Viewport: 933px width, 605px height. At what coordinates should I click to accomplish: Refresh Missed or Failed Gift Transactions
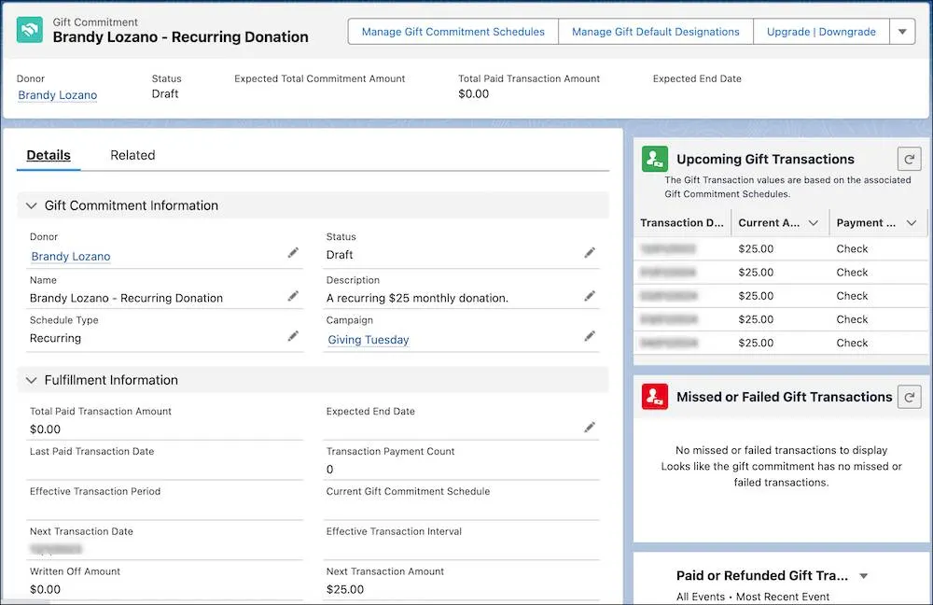pos(909,397)
